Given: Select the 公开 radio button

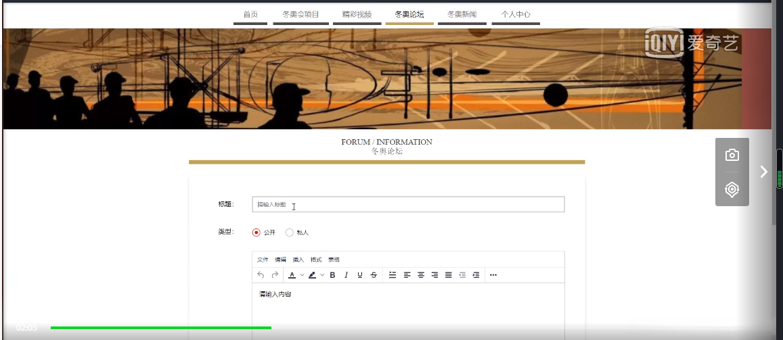Looking at the screenshot, I should click(x=256, y=233).
